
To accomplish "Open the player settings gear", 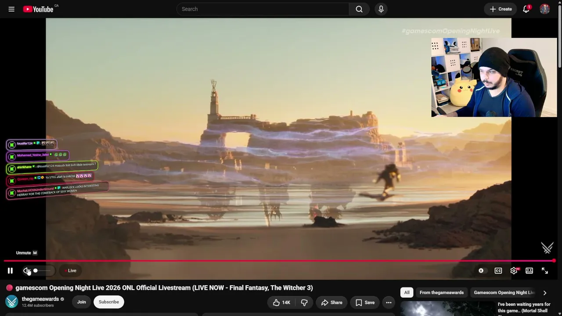I will tap(514, 271).
